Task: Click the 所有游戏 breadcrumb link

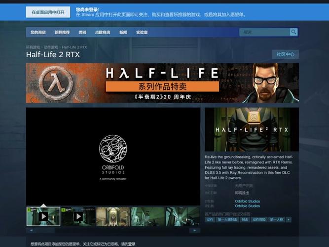Action: point(33,47)
